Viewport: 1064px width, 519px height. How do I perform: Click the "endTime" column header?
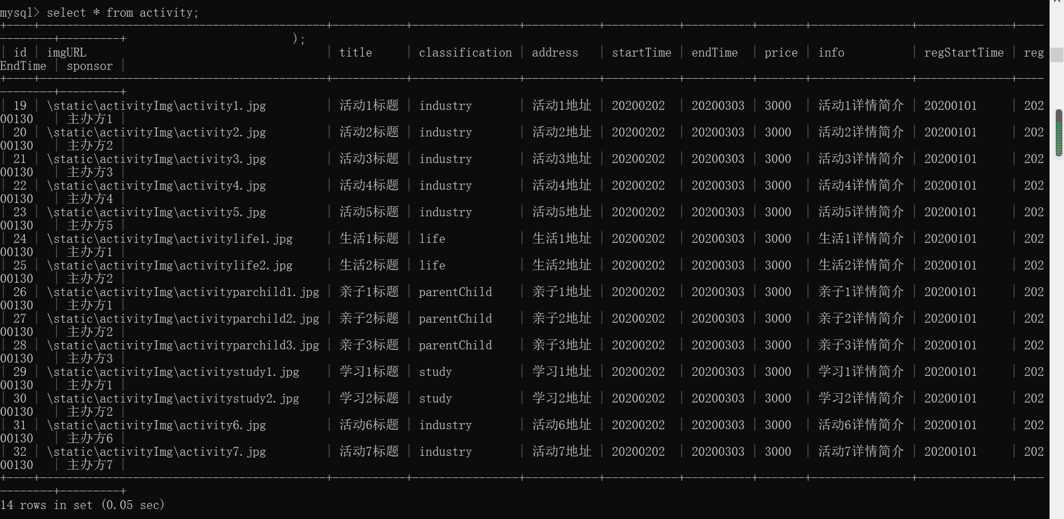(x=714, y=52)
